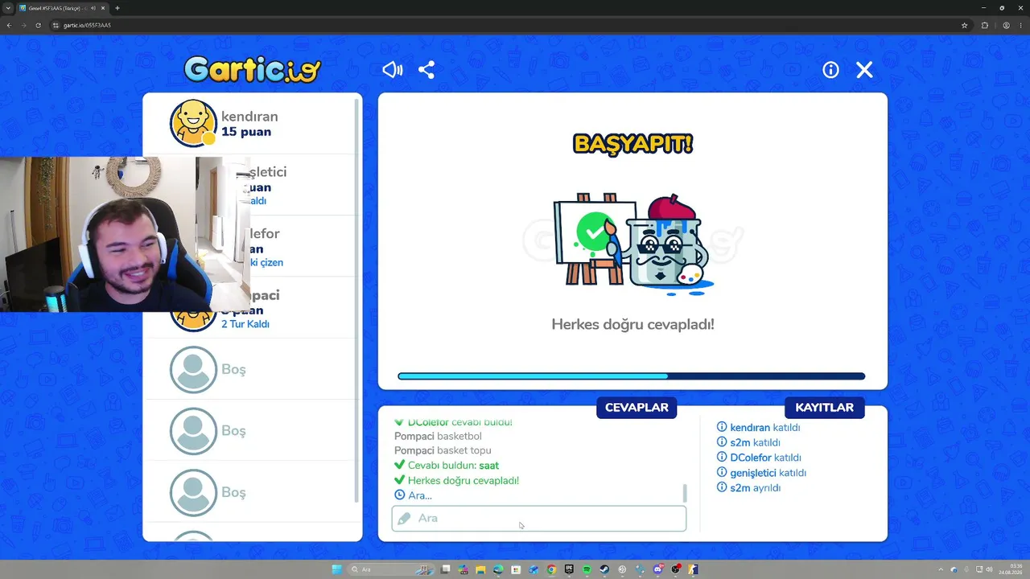Image resolution: width=1030 pixels, height=579 pixels.
Task: Open the CEVAPLAR tab
Action: [637, 408]
